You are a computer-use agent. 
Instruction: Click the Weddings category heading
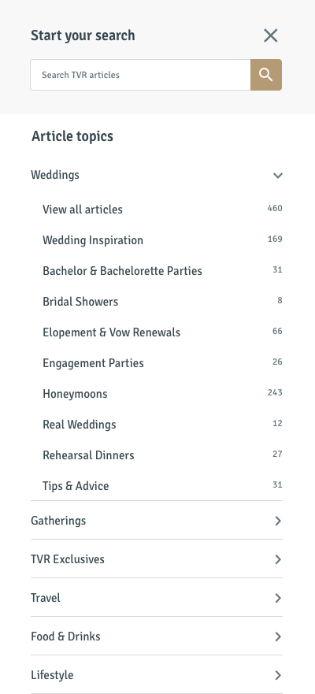(55, 175)
